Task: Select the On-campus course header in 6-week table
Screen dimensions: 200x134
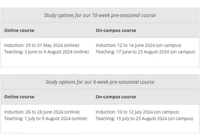Action: [x=116, y=97]
